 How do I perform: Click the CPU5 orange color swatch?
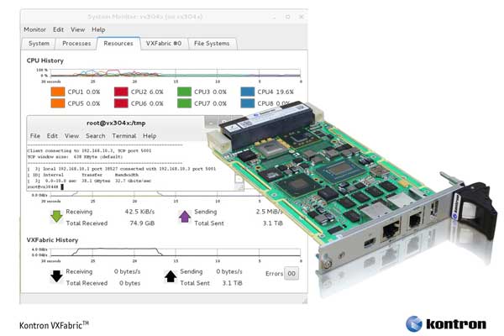58,103
